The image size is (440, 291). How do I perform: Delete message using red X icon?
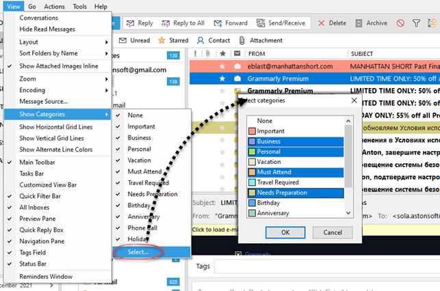click(x=322, y=23)
